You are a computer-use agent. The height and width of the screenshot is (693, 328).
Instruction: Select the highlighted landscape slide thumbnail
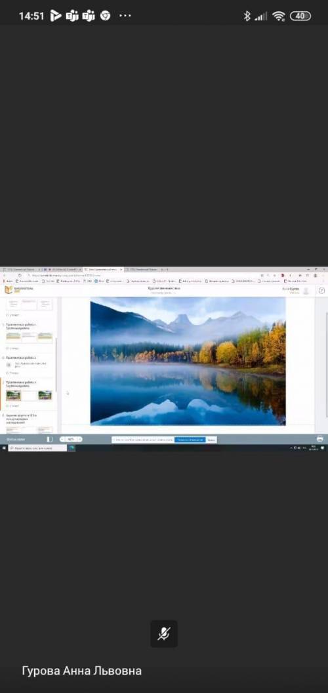(x=13, y=395)
